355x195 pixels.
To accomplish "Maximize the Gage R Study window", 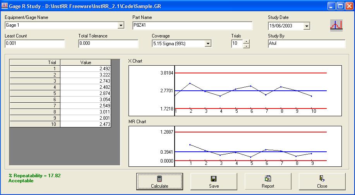I will tap(340, 6).
